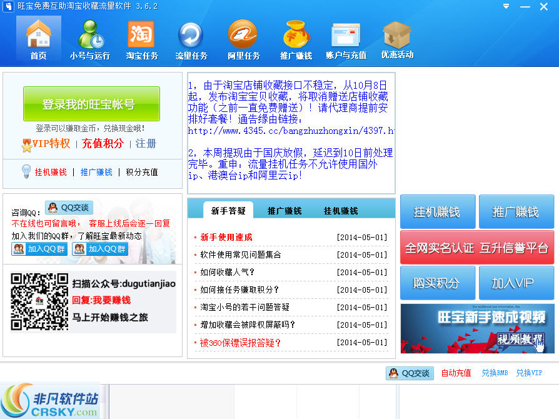559x419 pixels.
Task: Click the first 加入QQ群 button
Action: [x=39, y=249]
